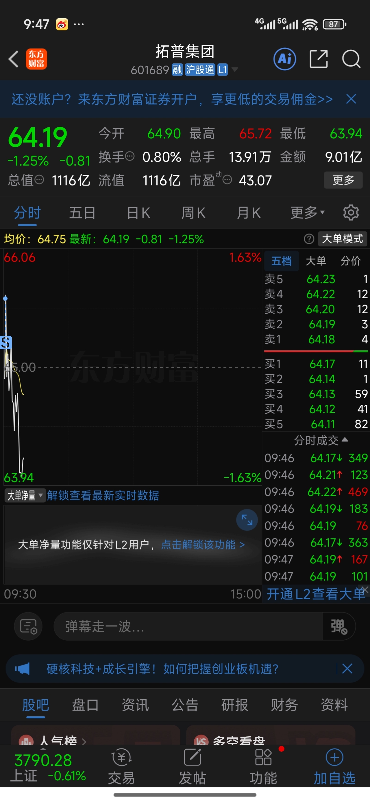Screen dimensions: 370x802
Task: Tap 开通L2查看大单 link
Action: 316,594
